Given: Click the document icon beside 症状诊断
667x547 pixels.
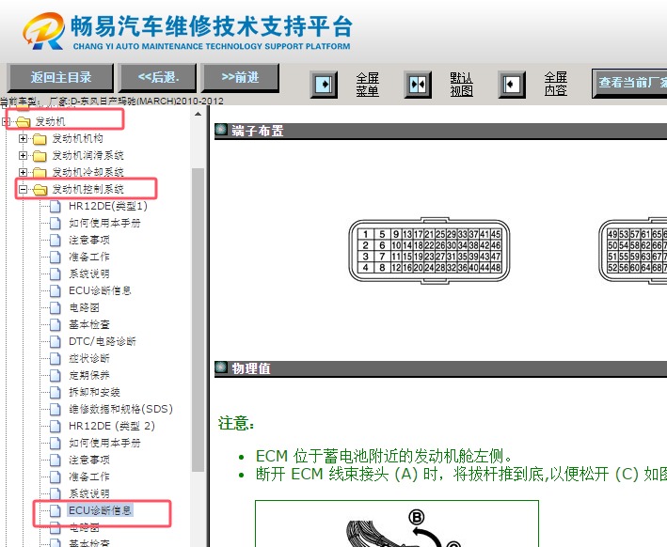Looking at the screenshot, I should (x=56, y=358).
